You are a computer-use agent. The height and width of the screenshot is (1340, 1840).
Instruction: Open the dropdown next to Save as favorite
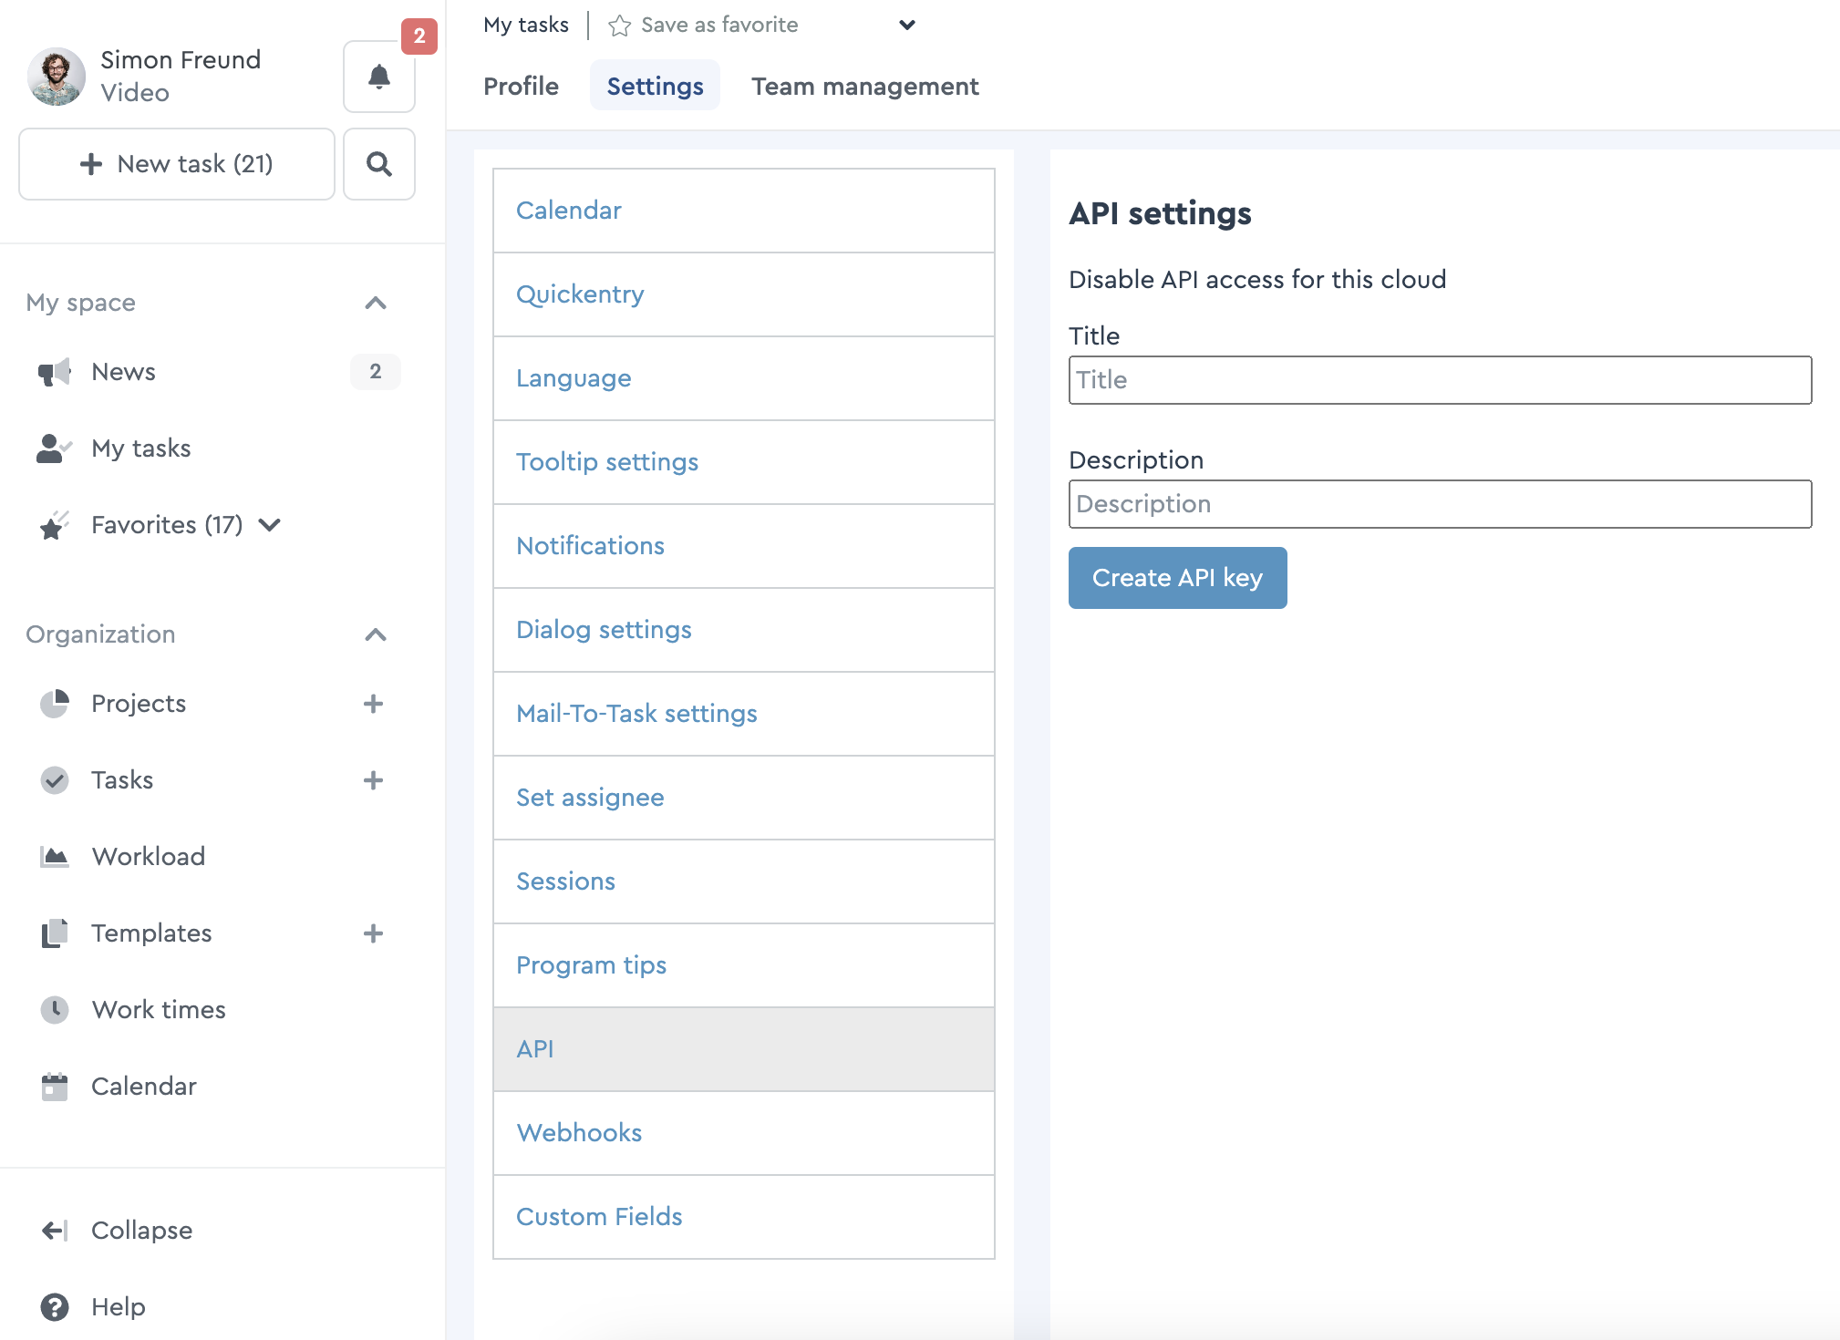pyautogui.click(x=906, y=26)
